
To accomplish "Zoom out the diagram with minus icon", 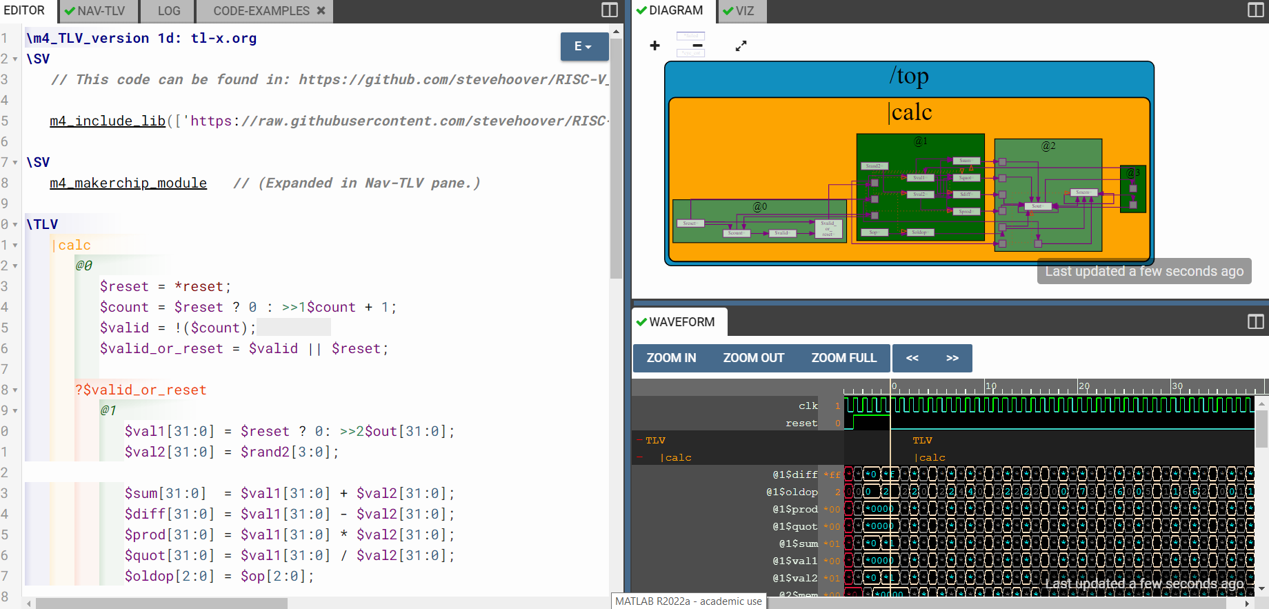I will point(697,46).
